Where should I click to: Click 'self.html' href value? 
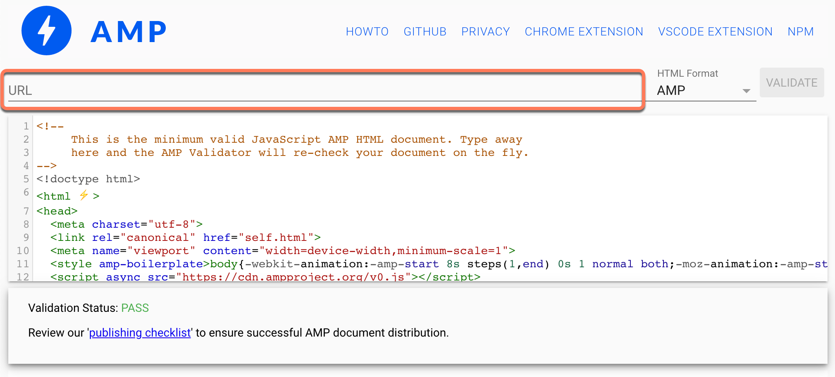[x=276, y=238]
